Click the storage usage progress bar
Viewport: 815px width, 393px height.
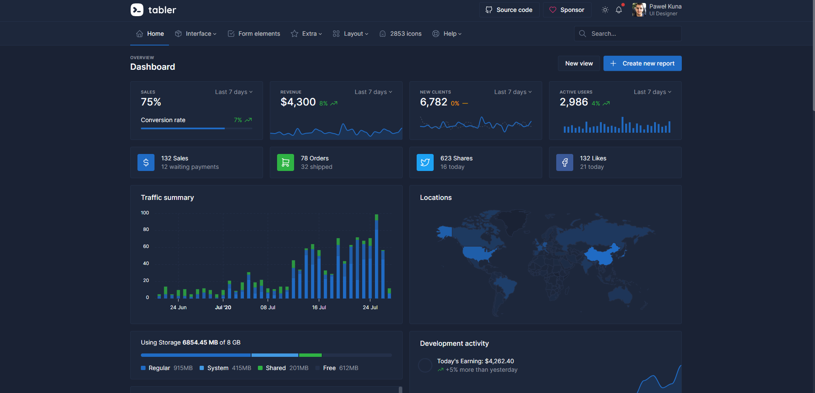(x=266, y=355)
